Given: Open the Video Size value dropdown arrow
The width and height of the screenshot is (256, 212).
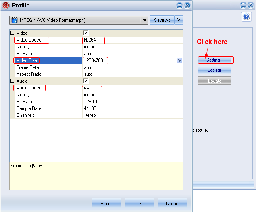Looking at the screenshot, I should [x=179, y=60].
